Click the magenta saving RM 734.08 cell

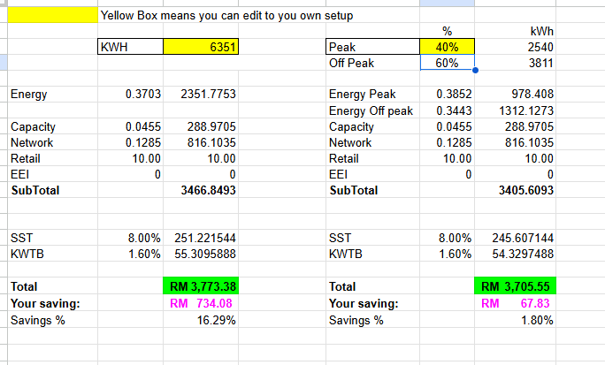coord(201,303)
